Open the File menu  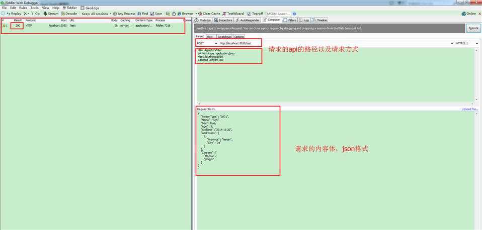[x=5, y=8]
